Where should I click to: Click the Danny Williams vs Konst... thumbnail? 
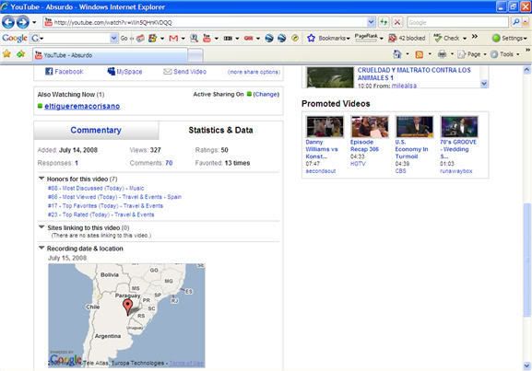325,127
